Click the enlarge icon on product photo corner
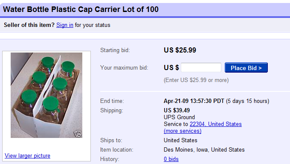Viewport: 290px width, 164px height. [78, 133]
